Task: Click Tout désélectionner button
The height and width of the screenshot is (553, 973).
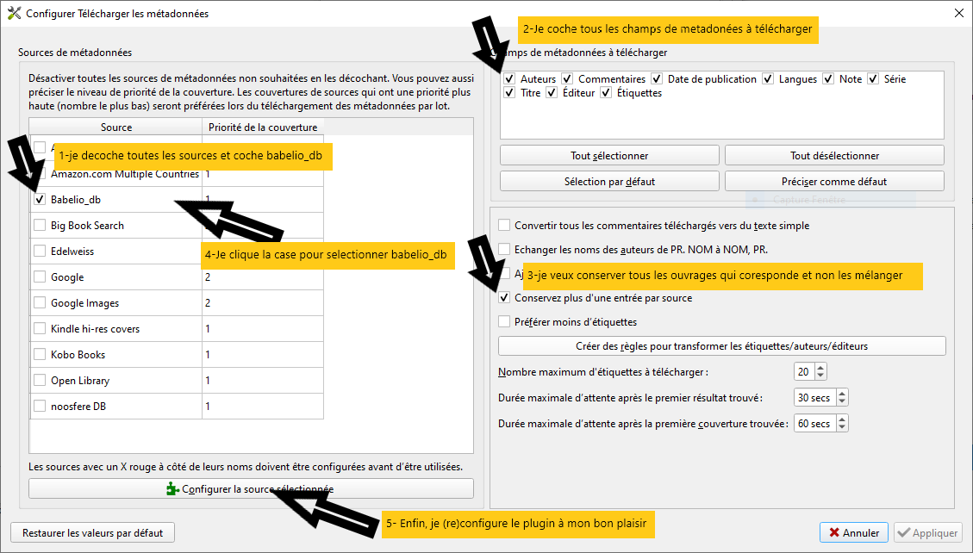Action: click(834, 156)
